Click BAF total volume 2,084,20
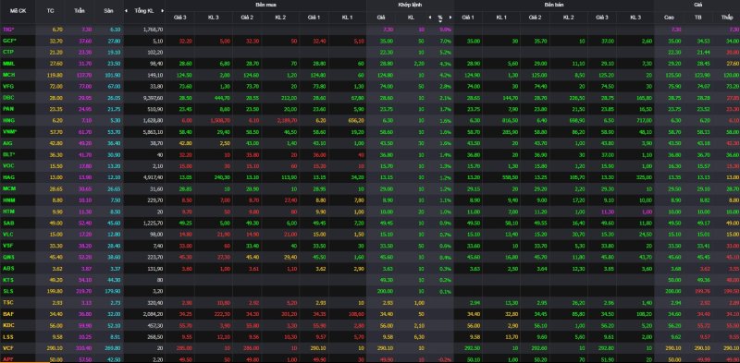The image size is (740, 363). click(x=154, y=313)
